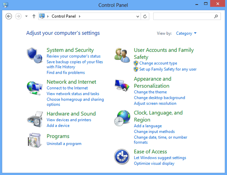Open the System and Security category

(x=70, y=50)
